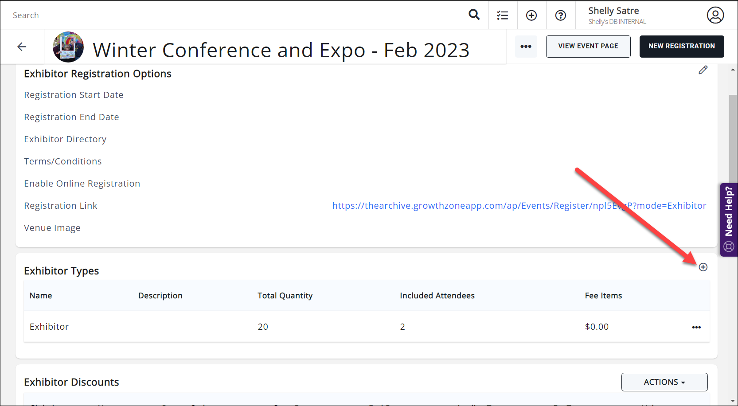
Task: Click the search magnifier icon
Action: coord(474,15)
